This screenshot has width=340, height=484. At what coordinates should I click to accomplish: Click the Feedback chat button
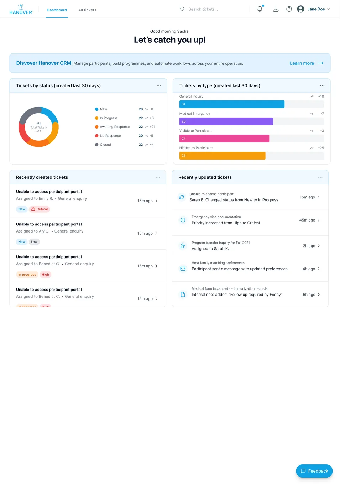point(314,471)
